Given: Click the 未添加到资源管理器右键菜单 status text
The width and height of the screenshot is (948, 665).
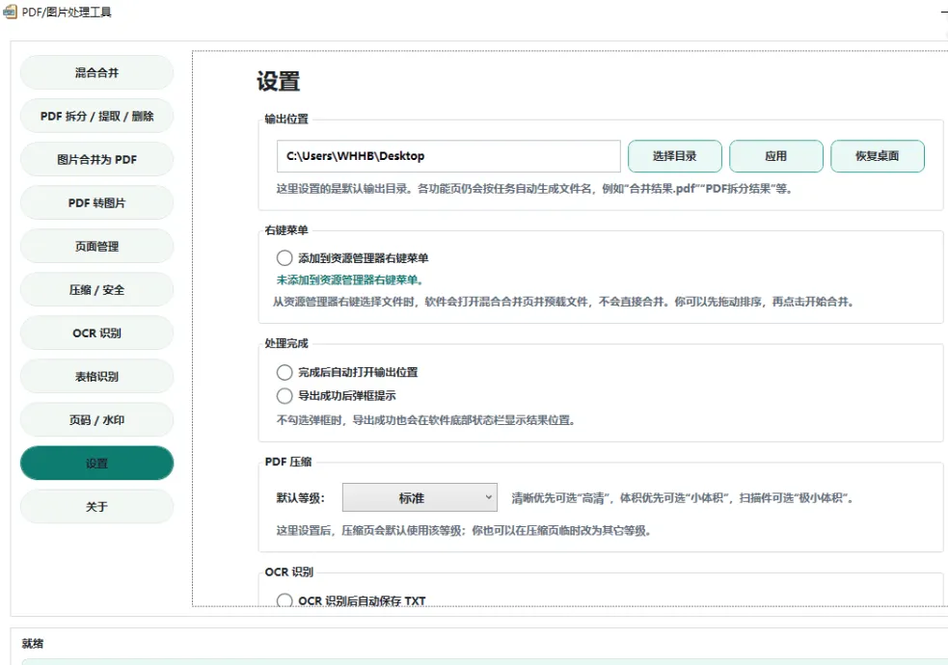Looking at the screenshot, I should tap(350, 279).
